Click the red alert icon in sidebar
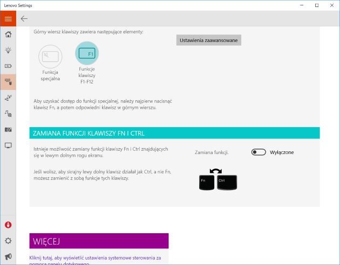Screen dimensions: 340x265 (x=8, y=225)
